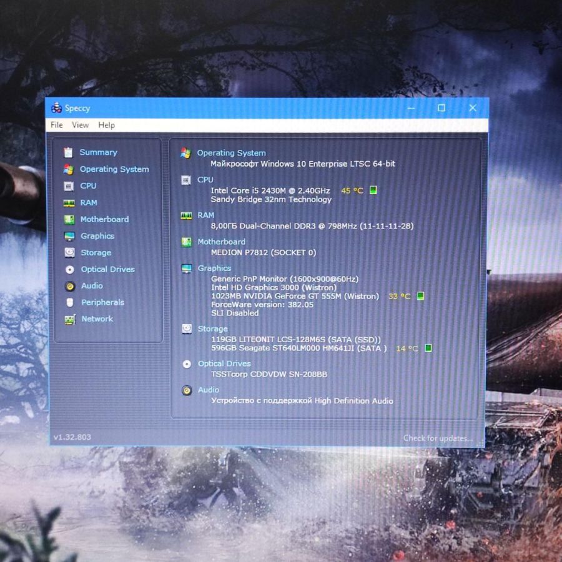Click Windows 10 Enterprise LTSC 64-bit text
The image size is (562, 562).
[303, 164]
